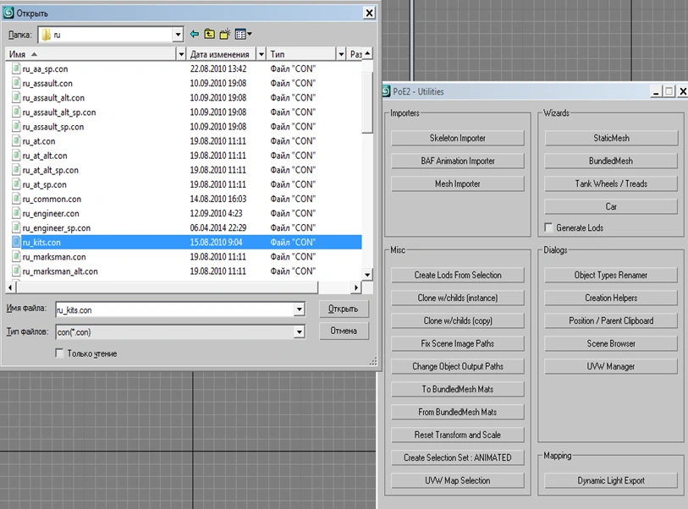Toggle the Только чтение read-only checkbox
Viewport: 688px width, 509px height.
(x=59, y=353)
